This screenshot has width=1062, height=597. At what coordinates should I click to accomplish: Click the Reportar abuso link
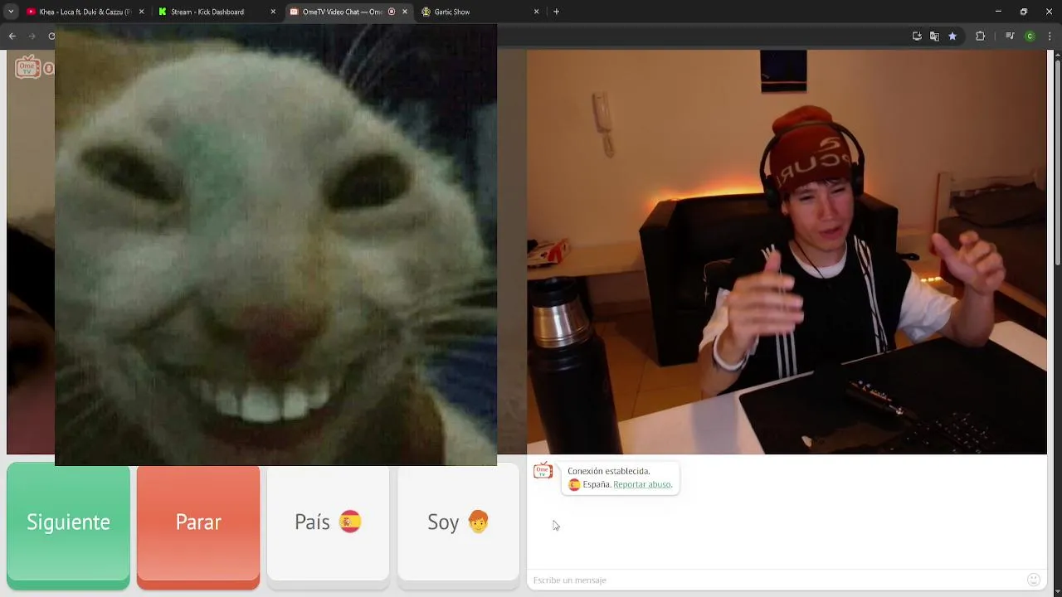coord(642,484)
